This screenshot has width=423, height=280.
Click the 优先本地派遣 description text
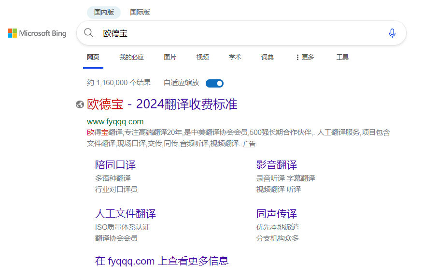(278, 227)
